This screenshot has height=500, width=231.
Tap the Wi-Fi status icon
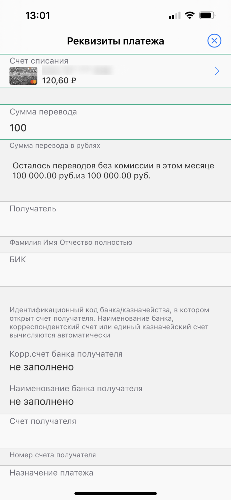[x=190, y=15]
